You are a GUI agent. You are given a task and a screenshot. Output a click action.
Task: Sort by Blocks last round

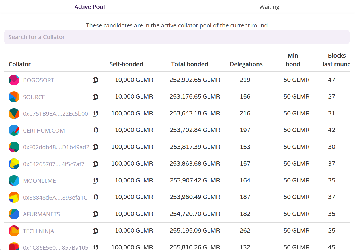click(x=336, y=60)
